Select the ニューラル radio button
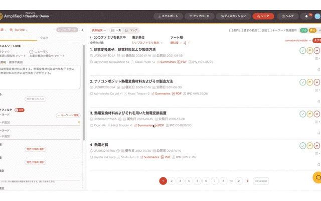Viewport: 321px width, 201px height. 31,52
